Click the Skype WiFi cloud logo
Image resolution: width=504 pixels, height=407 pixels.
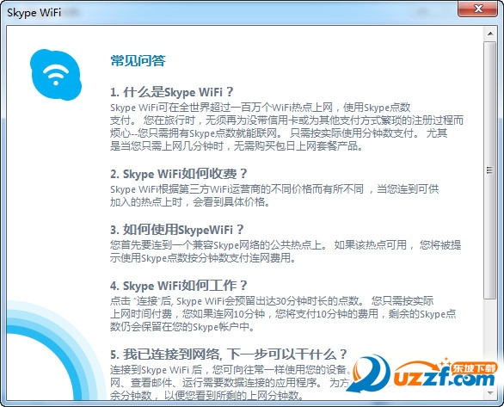pyautogui.click(x=56, y=75)
